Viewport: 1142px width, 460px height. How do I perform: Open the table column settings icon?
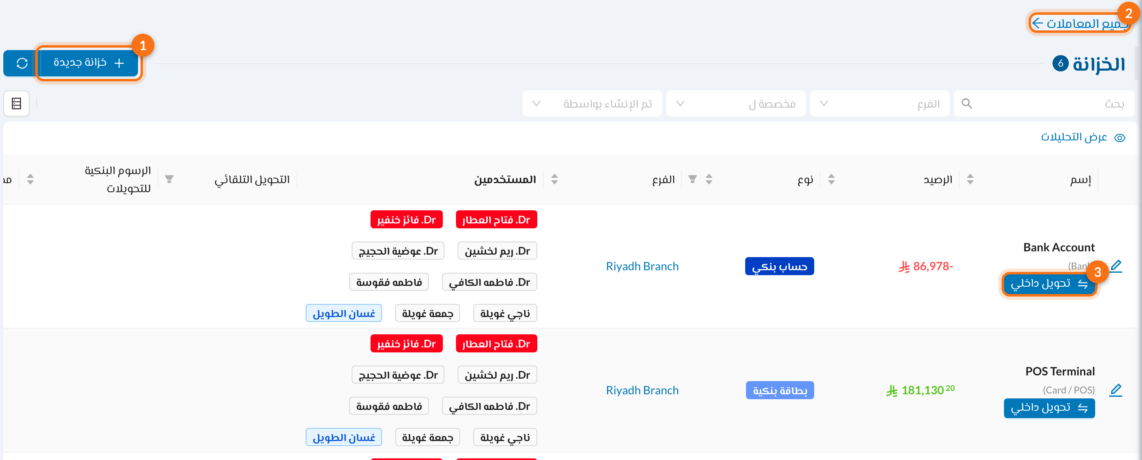coord(16,103)
